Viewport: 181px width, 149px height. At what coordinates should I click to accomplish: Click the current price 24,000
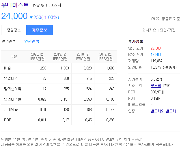point(14,16)
